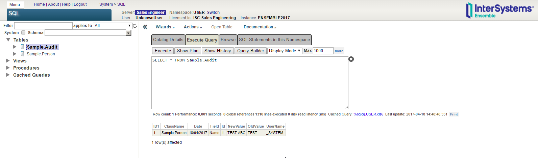Image resolution: width=538 pixels, height=158 pixels.
Task: Collapse the Tables tree section
Action: [8, 40]
